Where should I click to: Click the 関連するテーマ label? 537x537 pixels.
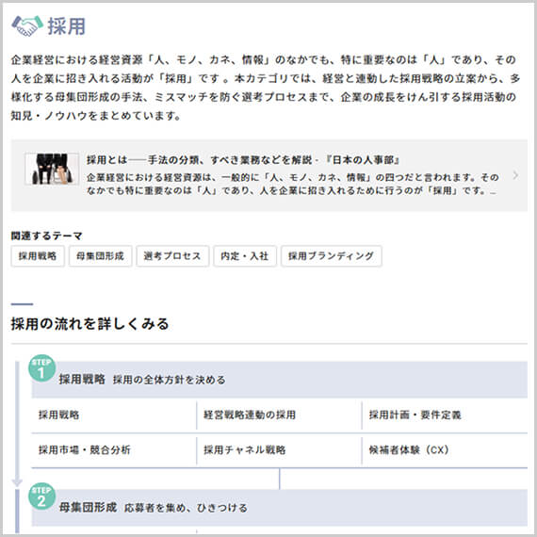point(46,236)
